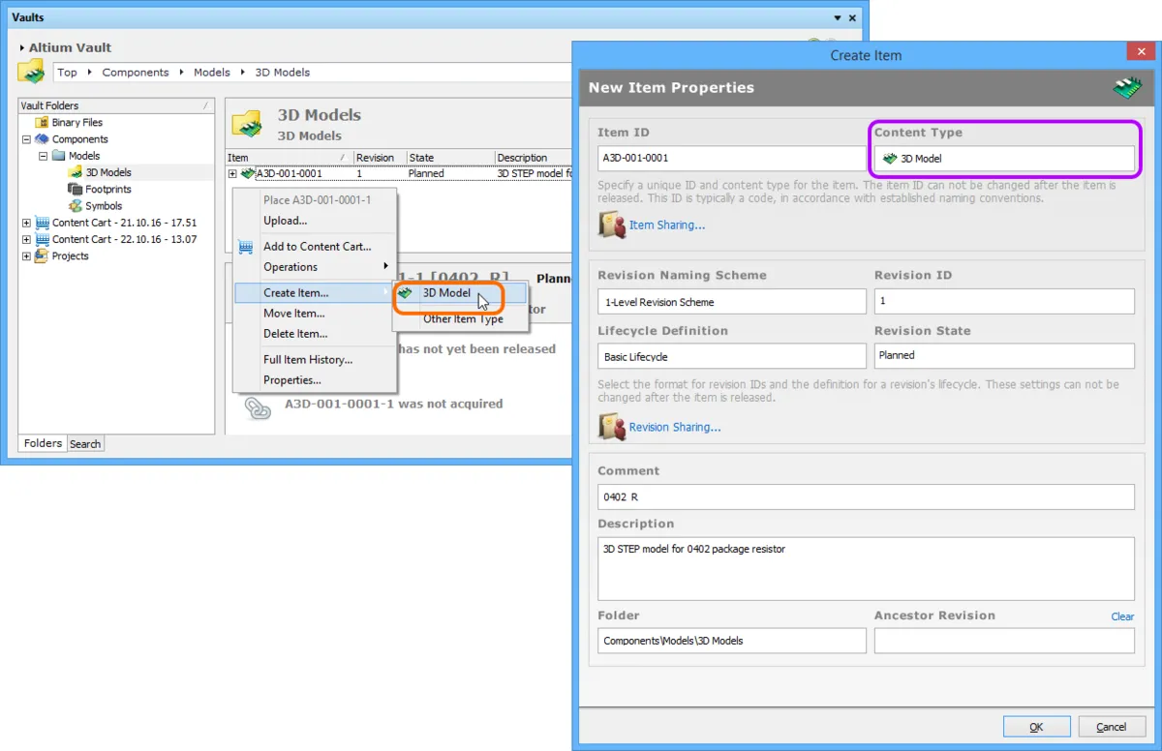This screenshot has width=1162, height=751.
Task: Open the Revision Naming Scheme field
Action: 732,302
